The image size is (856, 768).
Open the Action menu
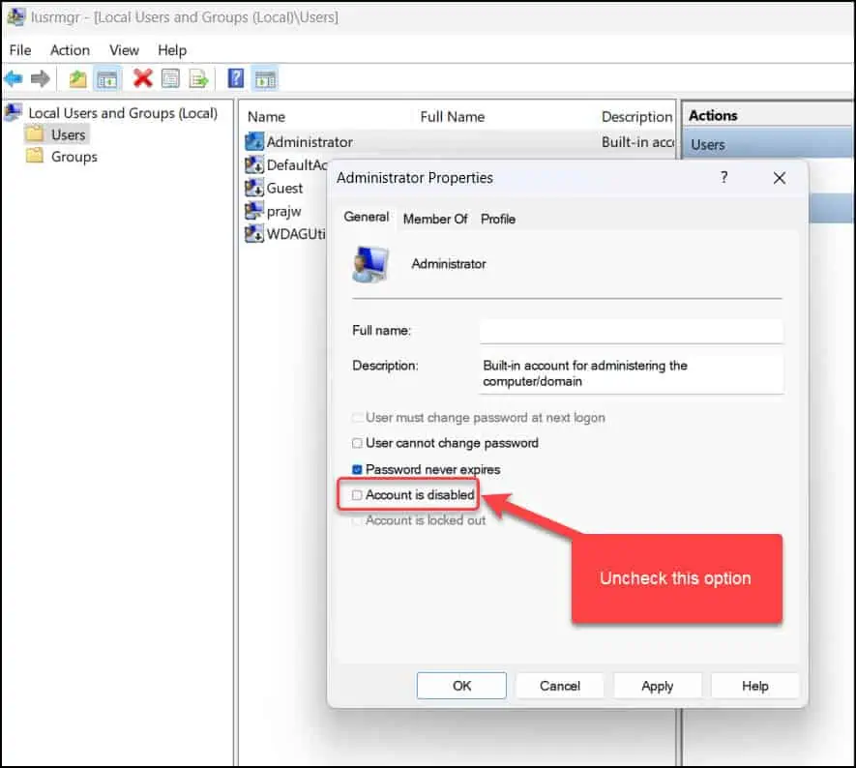70,50
